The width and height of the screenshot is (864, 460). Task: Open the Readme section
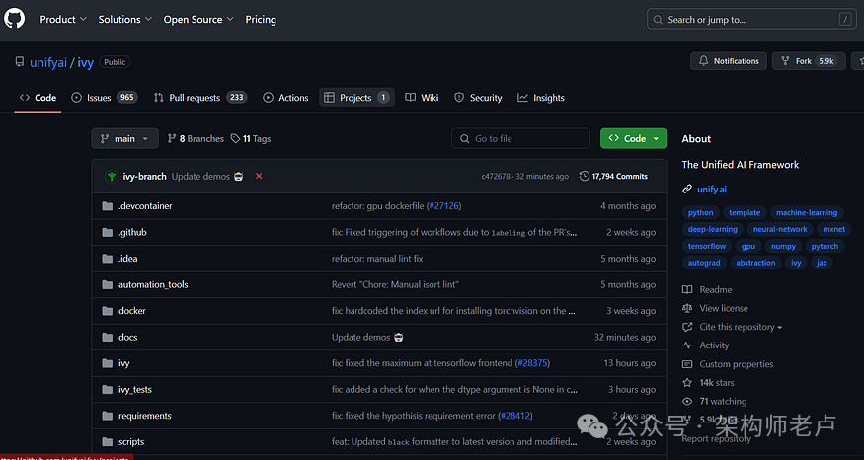715,290
